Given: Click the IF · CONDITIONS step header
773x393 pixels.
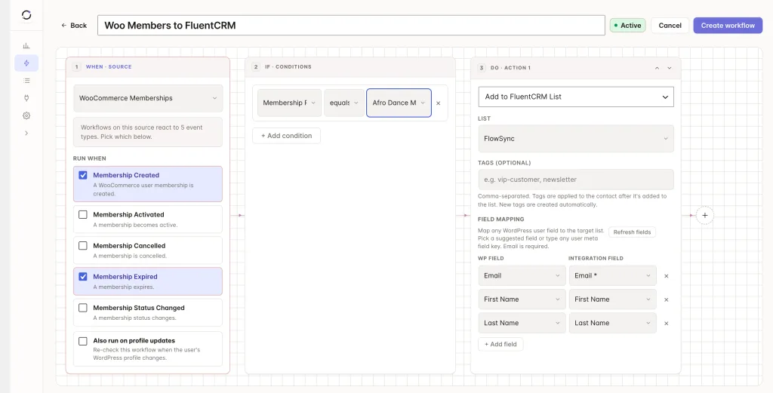Looking at the screenshot, I should (350, 67).
